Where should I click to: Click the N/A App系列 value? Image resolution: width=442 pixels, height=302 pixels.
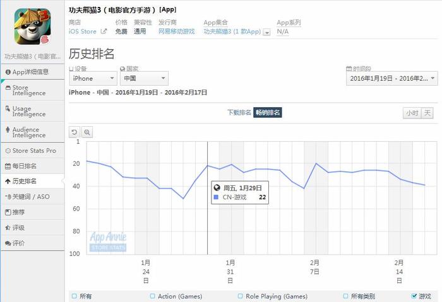click(x=283, y=32)
